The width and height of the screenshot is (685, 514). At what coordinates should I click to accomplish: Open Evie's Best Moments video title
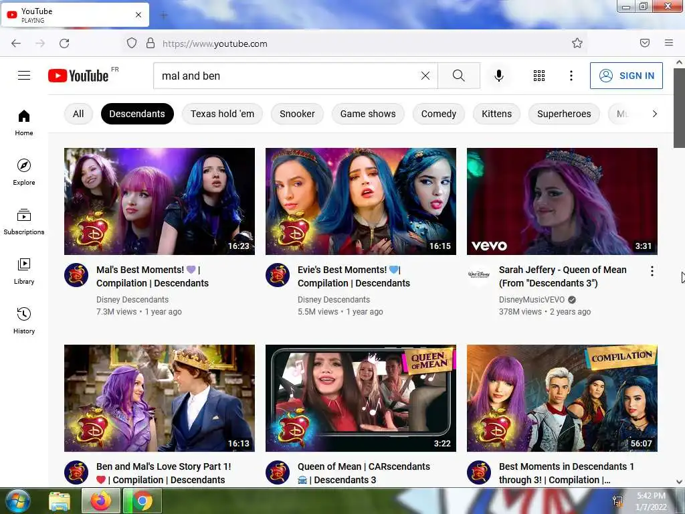(x=354, y=276)
